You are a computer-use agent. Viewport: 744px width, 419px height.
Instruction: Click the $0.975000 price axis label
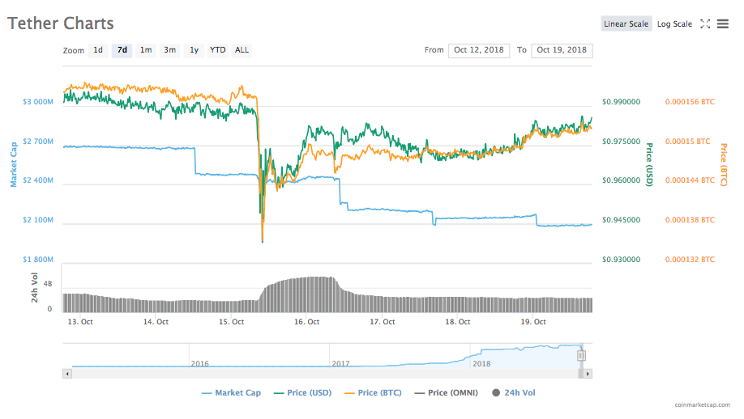pyautogui.click(x=621, y=141)
